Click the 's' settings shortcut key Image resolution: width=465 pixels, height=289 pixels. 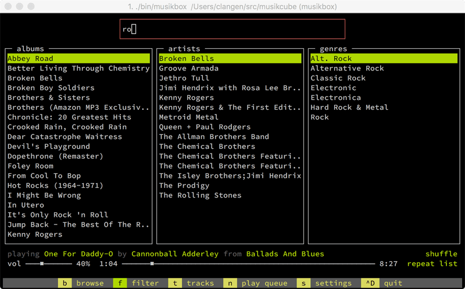coord(303,283)
